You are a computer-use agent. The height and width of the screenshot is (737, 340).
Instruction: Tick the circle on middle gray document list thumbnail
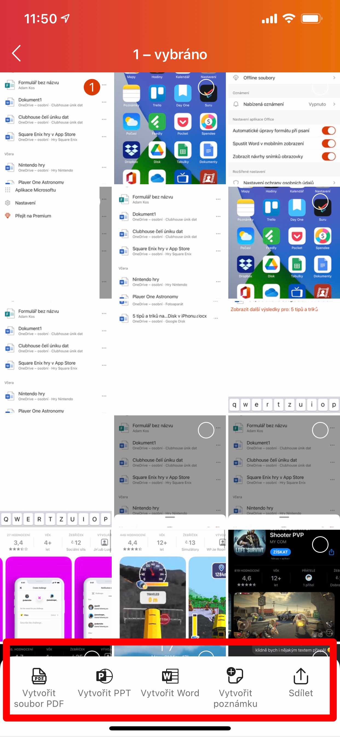(x=206, y=430)
